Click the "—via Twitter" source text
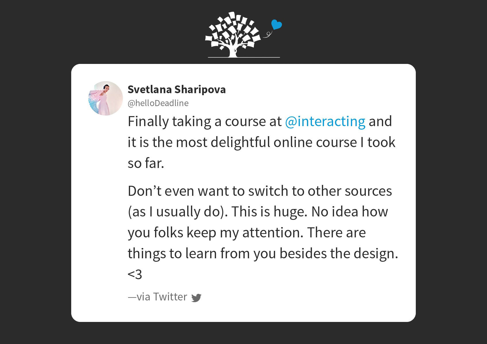The height and width of the screenshot is (344, 487). [x=157, y=297]
